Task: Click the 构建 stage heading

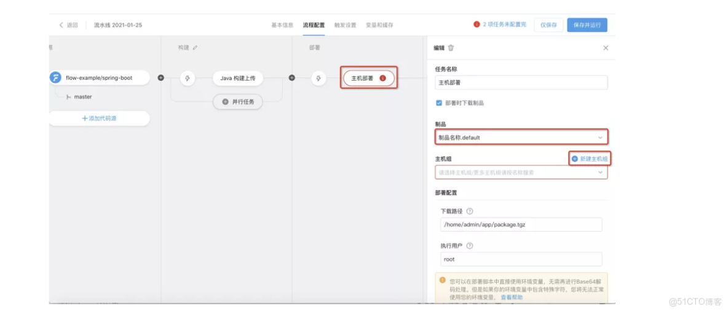Action: coord(184,48)
